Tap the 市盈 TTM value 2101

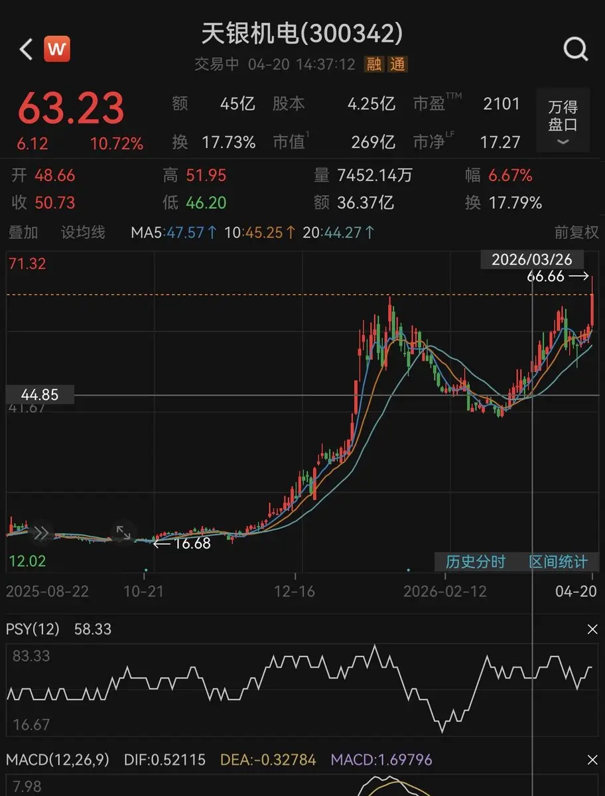coord(502,104)
